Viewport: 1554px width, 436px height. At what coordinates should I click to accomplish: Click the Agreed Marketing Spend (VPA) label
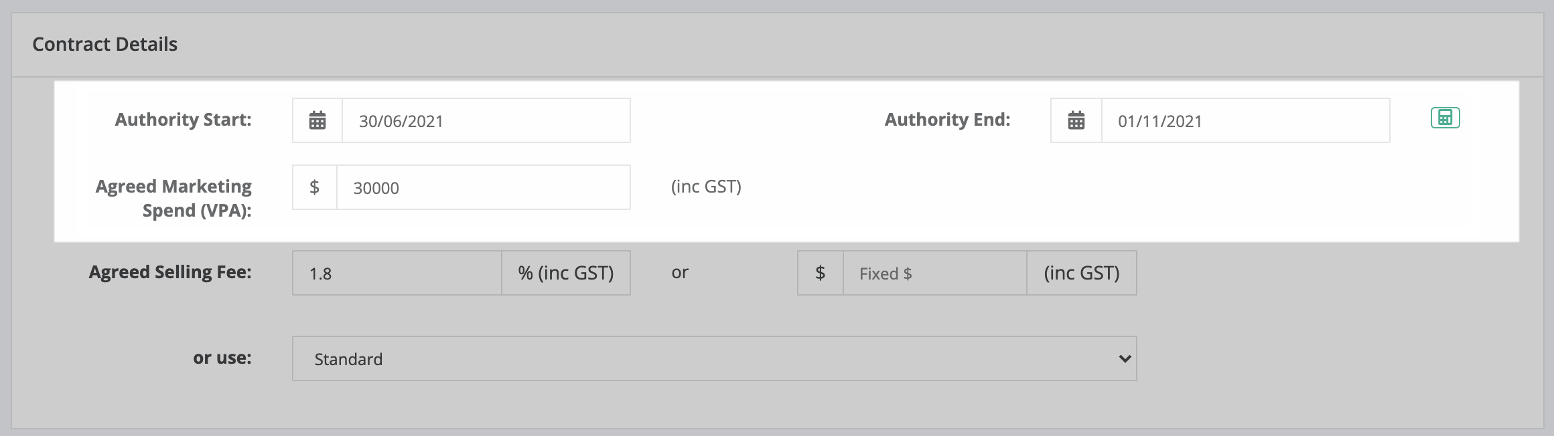(x=174, y=198)
